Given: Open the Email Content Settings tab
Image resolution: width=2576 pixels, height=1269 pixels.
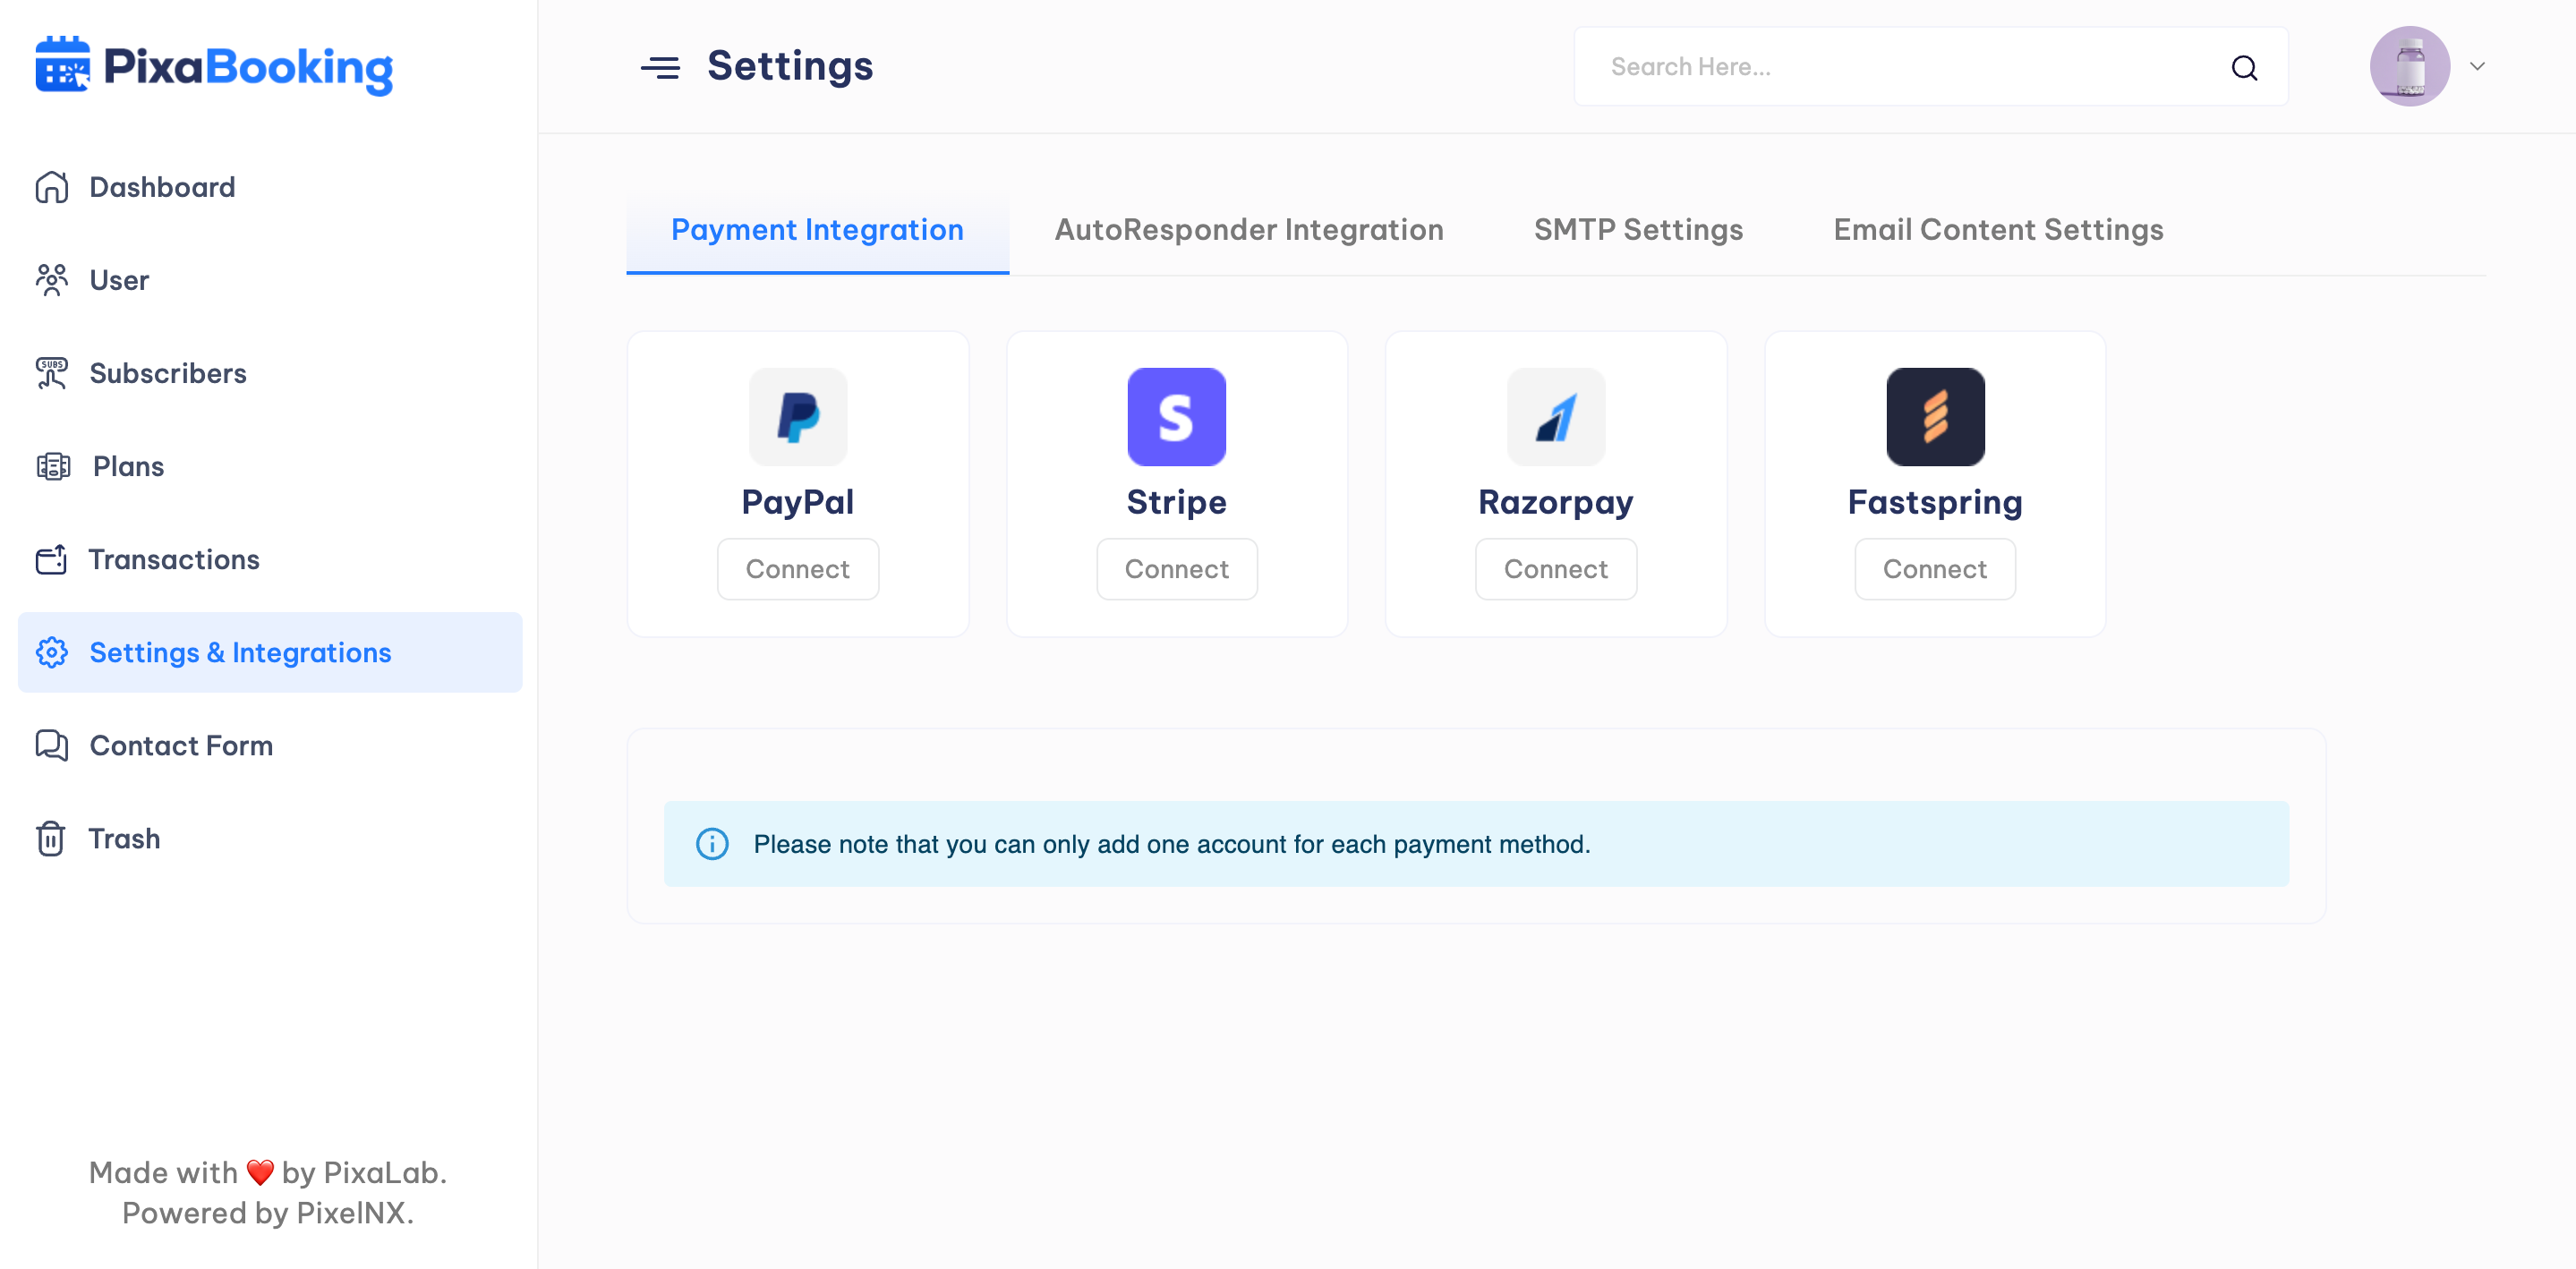Looking at the screenshot, I should [x=1998, y=231].
